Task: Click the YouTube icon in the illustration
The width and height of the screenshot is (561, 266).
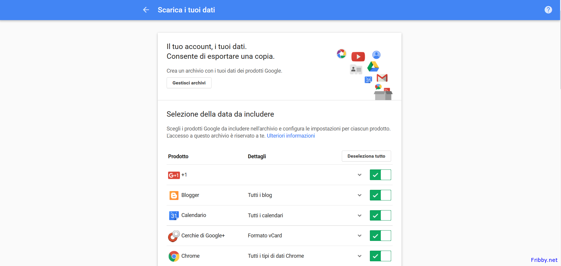Action: [358, 56]
